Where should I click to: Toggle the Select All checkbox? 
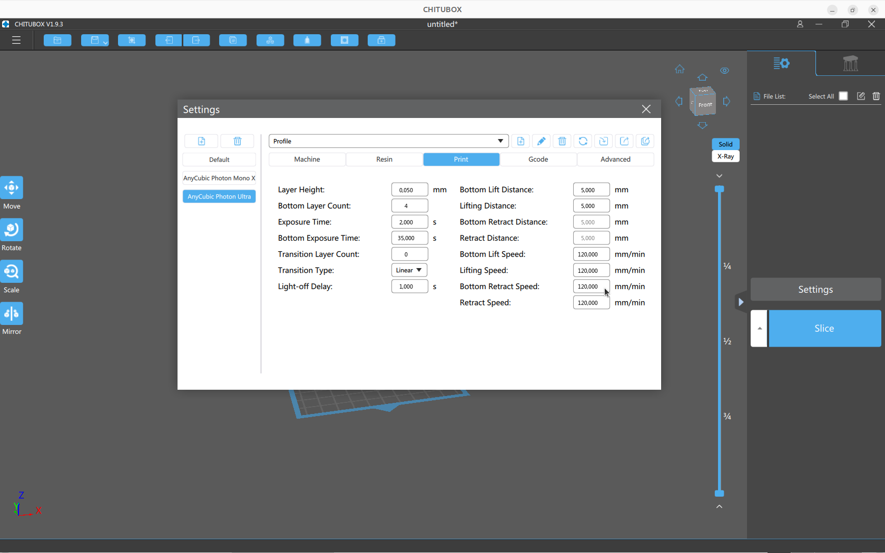[843, 96]
